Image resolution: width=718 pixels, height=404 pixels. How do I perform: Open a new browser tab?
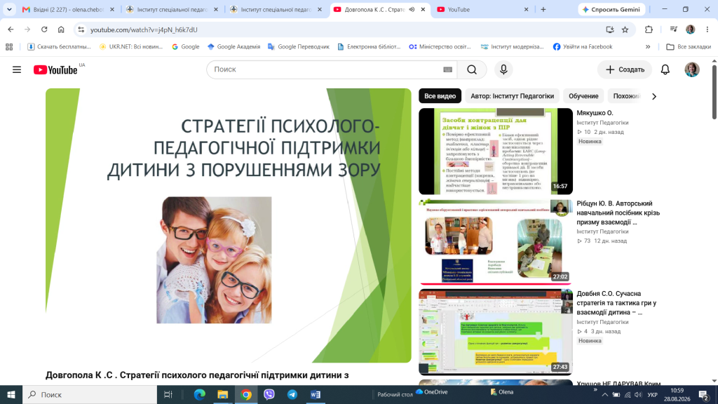543,9
